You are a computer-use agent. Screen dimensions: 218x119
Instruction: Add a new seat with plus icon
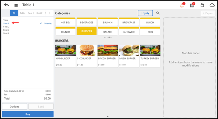tap(50, 13)
